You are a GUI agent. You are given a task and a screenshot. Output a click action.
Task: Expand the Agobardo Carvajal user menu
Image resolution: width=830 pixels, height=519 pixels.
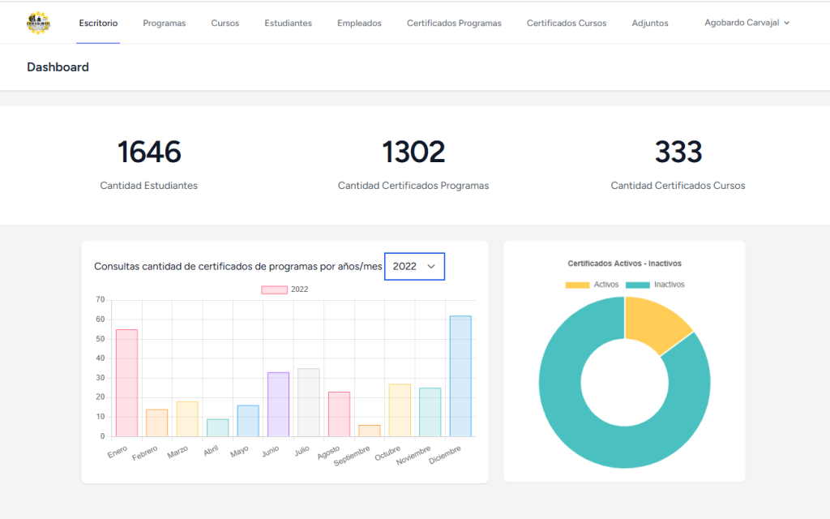(x=747, y=23)
